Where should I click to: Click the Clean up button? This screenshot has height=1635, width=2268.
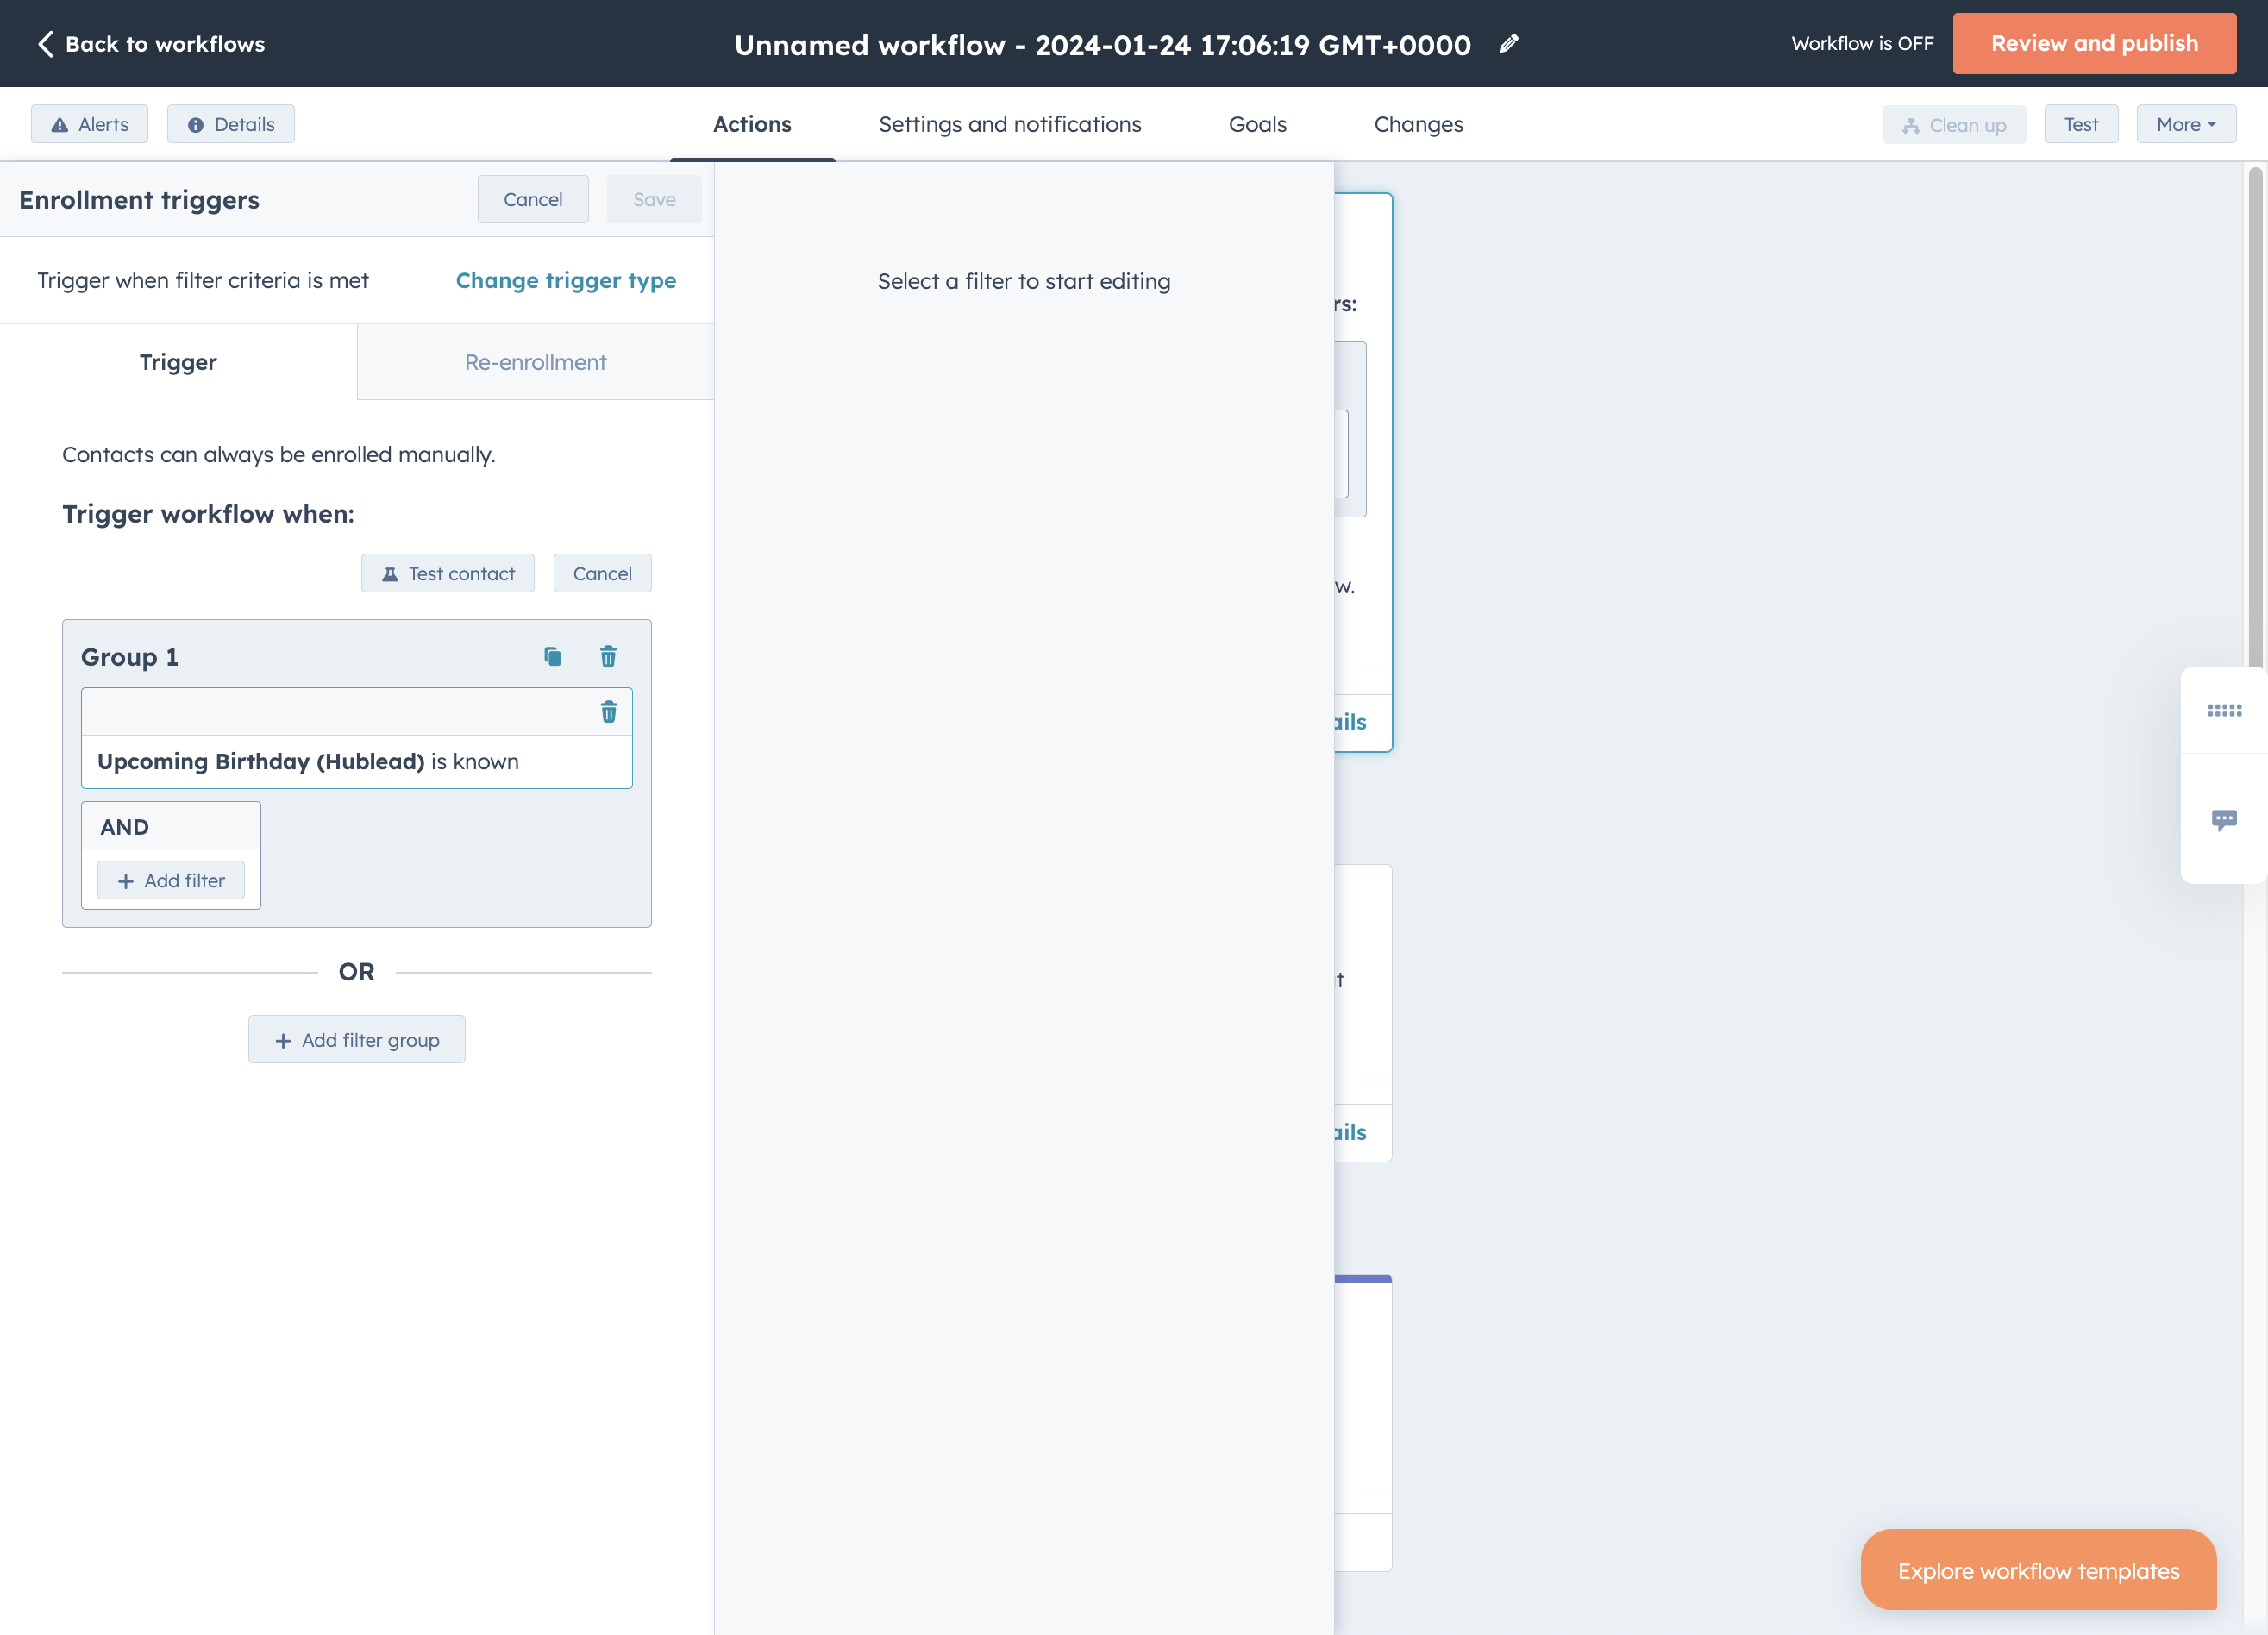1954,125
